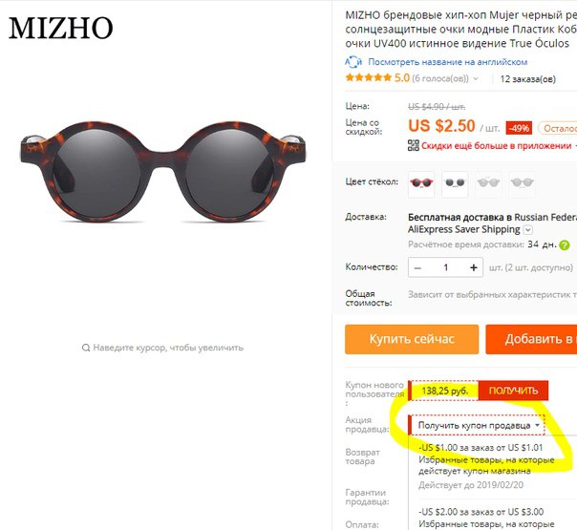Click the green help icon next to delivery time
The width and height of the screenshot is (577, 530).
(x=565, y=245)
